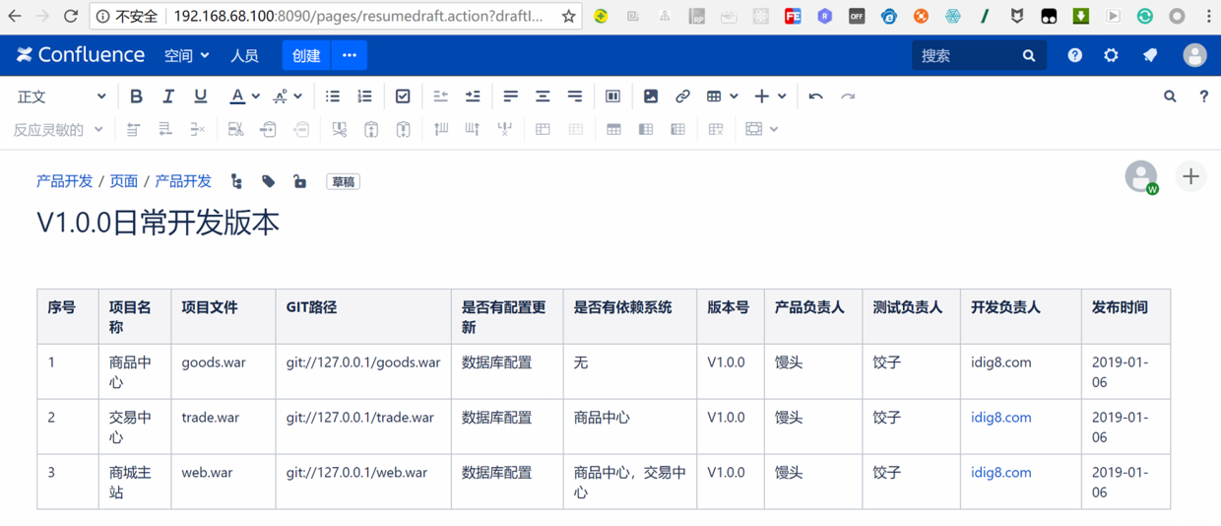Toggle italic formatting

tap(168, 97)
